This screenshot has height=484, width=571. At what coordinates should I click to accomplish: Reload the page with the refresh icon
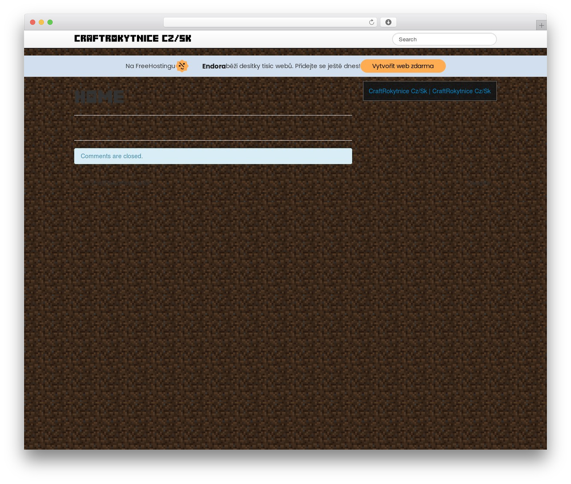pos(371,22)
